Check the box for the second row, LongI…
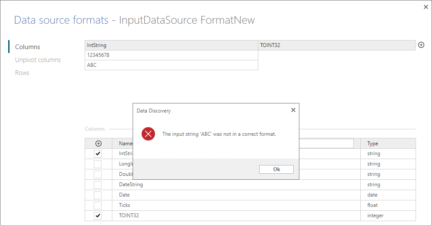This screenshot has height=225, width=432. coord(98,164)
